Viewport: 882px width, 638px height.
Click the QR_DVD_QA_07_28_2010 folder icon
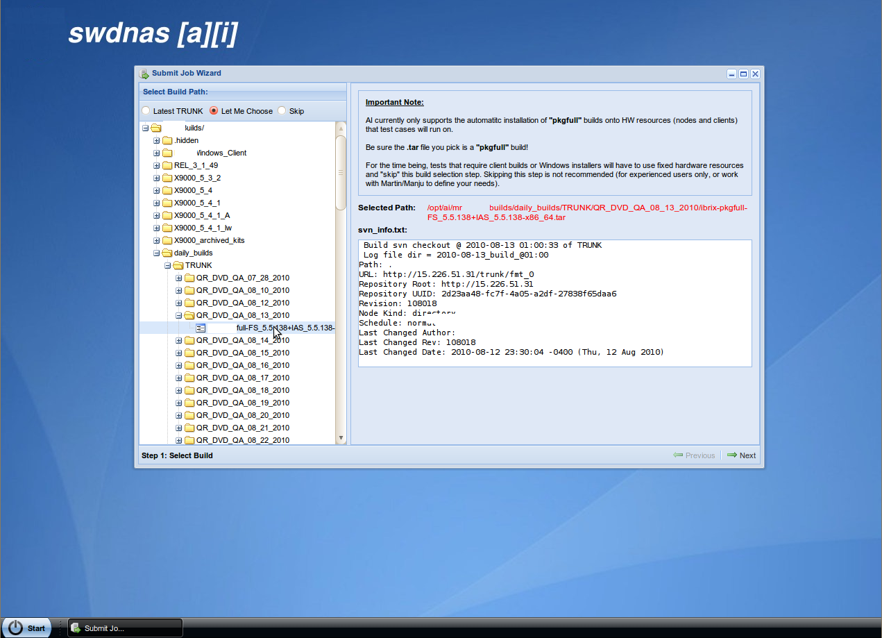coord(189,278)
